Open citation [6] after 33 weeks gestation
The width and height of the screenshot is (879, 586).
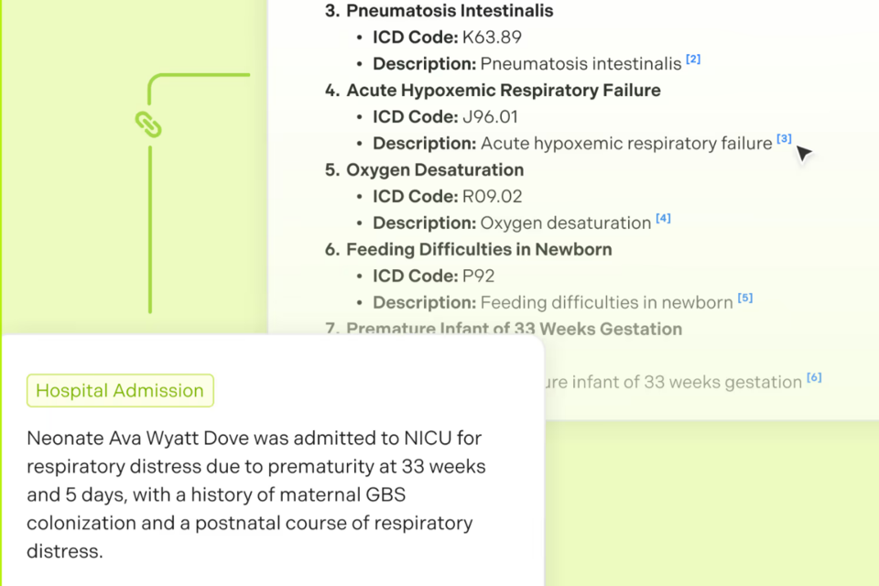[x=814, y=377]
